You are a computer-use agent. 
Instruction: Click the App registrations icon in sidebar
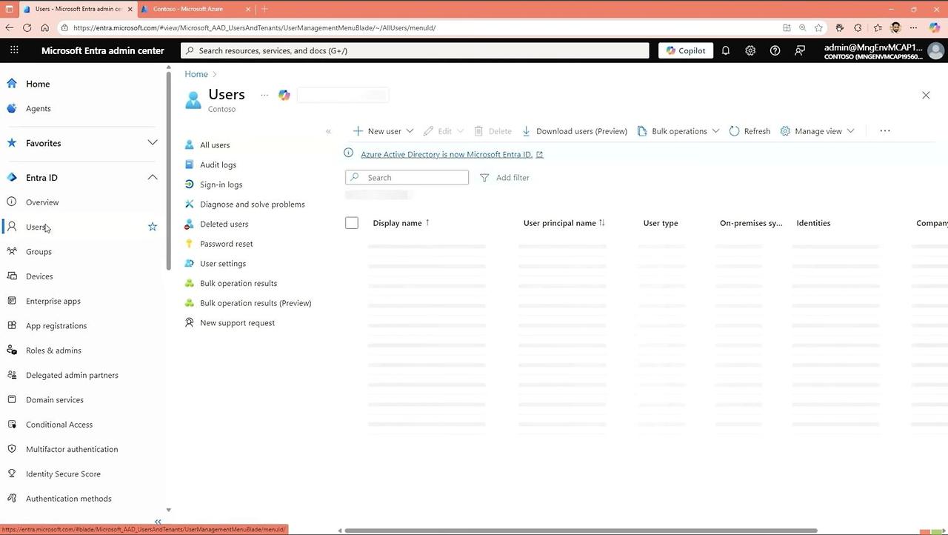(x=12, y=325)
